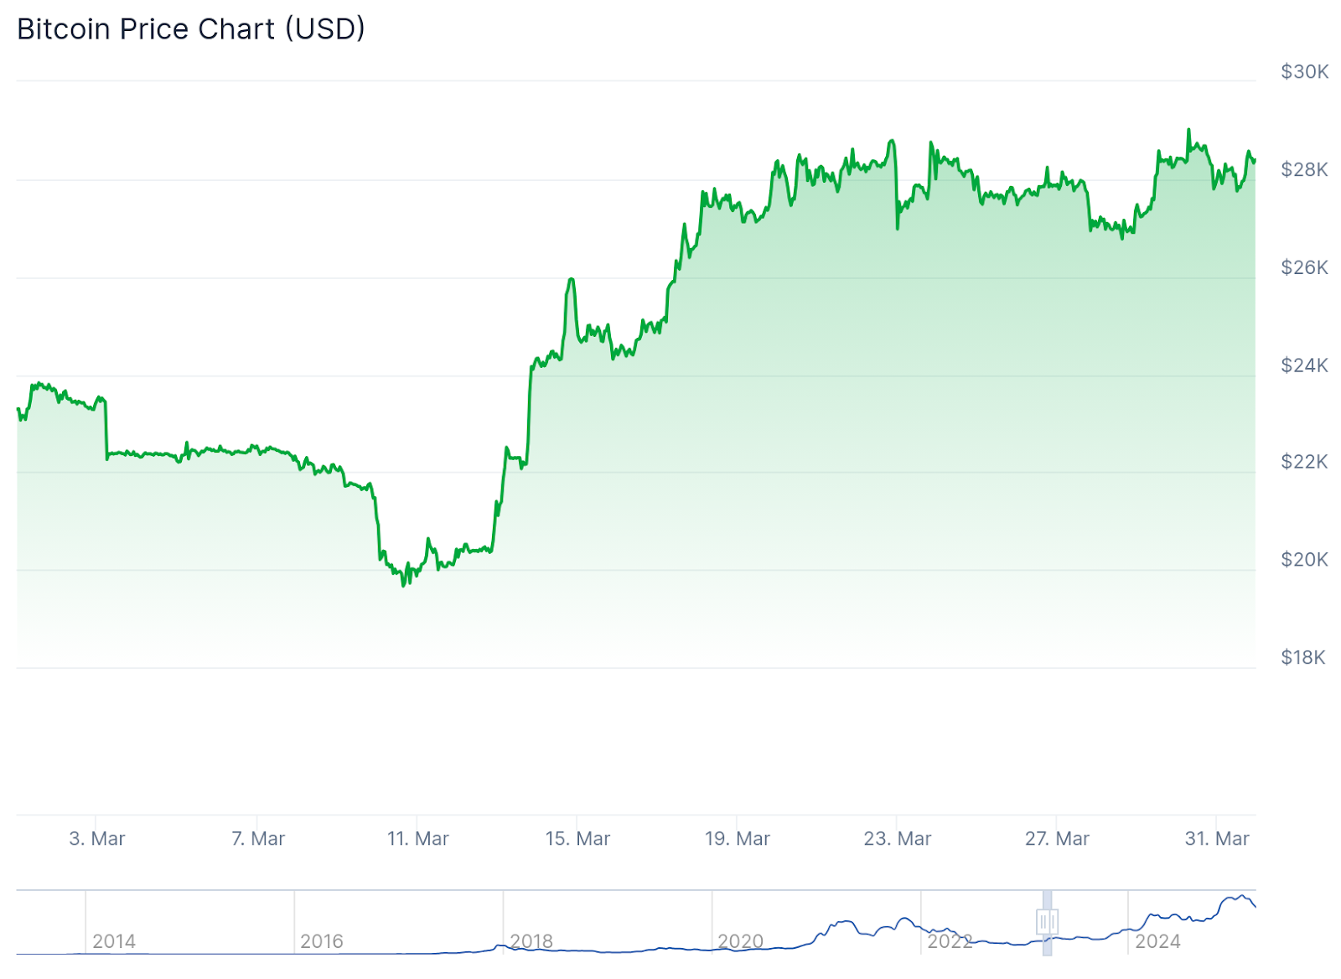This screenshot has width=1341, height=979.
Task: Click the 2020 label in the navigator
Action: tap(740, 941)
